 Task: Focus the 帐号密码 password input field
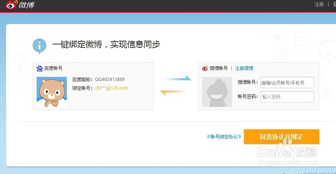point(287,97)
